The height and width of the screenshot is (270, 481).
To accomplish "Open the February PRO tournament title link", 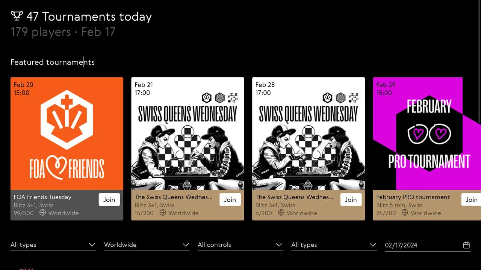I will pyautogui.click(x=413, y=197).
